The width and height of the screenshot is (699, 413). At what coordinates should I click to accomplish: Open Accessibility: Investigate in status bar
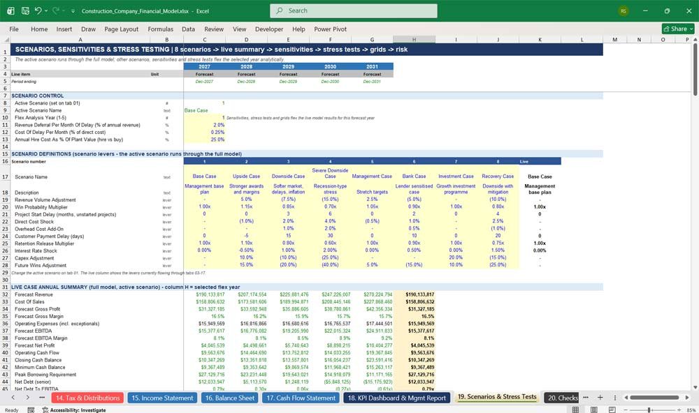[x=74, y=410]
